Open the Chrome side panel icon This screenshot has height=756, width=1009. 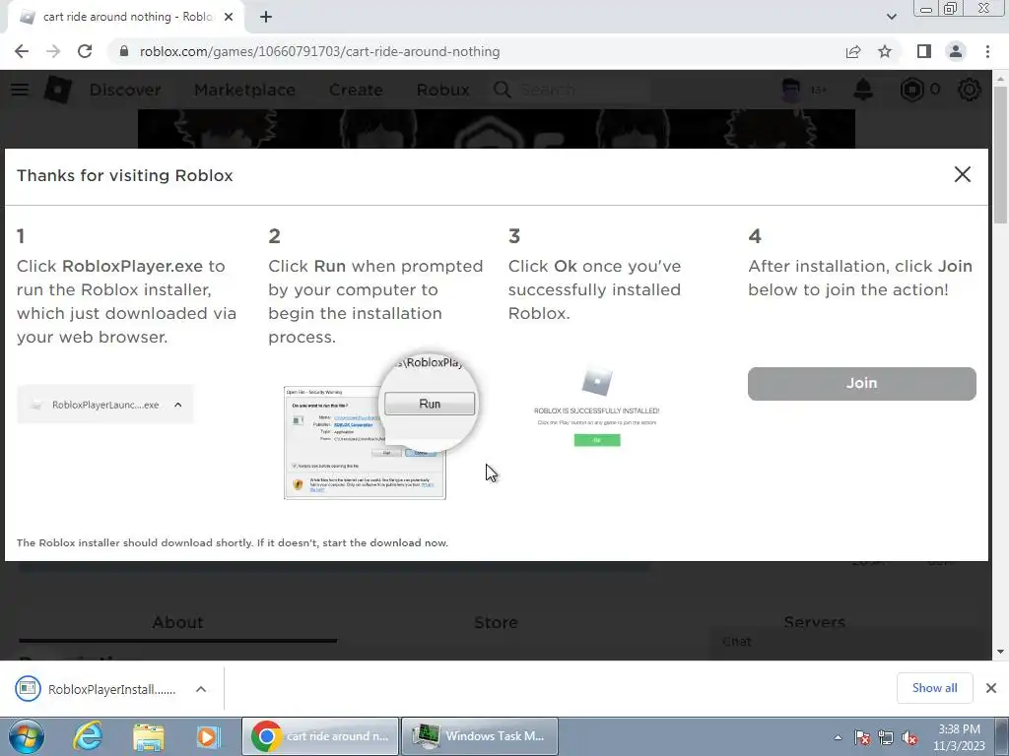click(x=924, y=51)
